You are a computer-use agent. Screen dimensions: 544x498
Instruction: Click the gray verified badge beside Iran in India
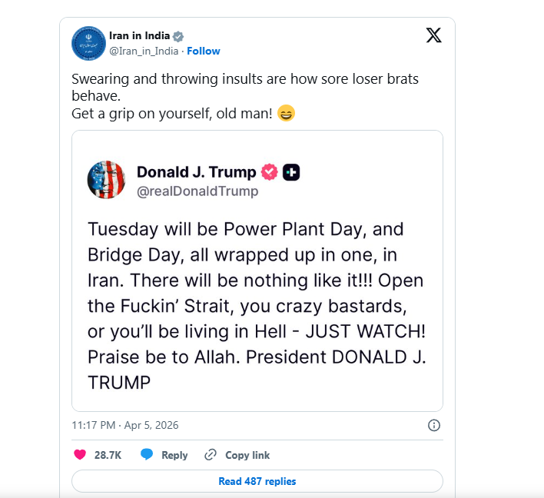pyautogui.click(x=177, y=36)
